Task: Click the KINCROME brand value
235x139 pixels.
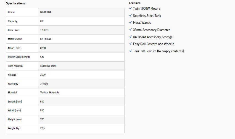Action: pos(47,12)
